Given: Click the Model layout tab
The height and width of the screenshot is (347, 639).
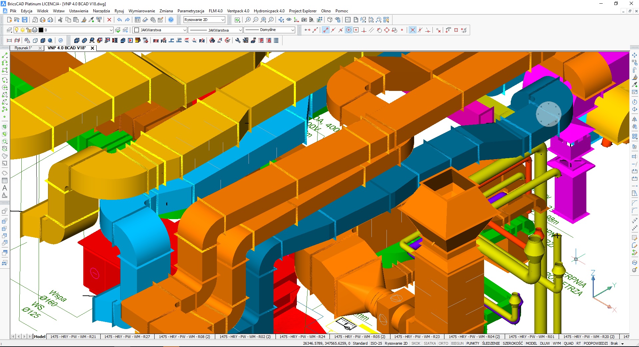Looking at the screenshot, I should [40, 337].
